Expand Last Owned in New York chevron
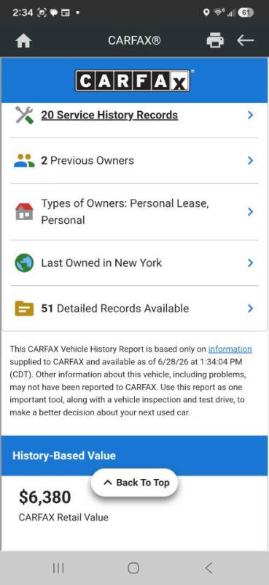Viewport: 269px width, 585px height. point(250,263)
